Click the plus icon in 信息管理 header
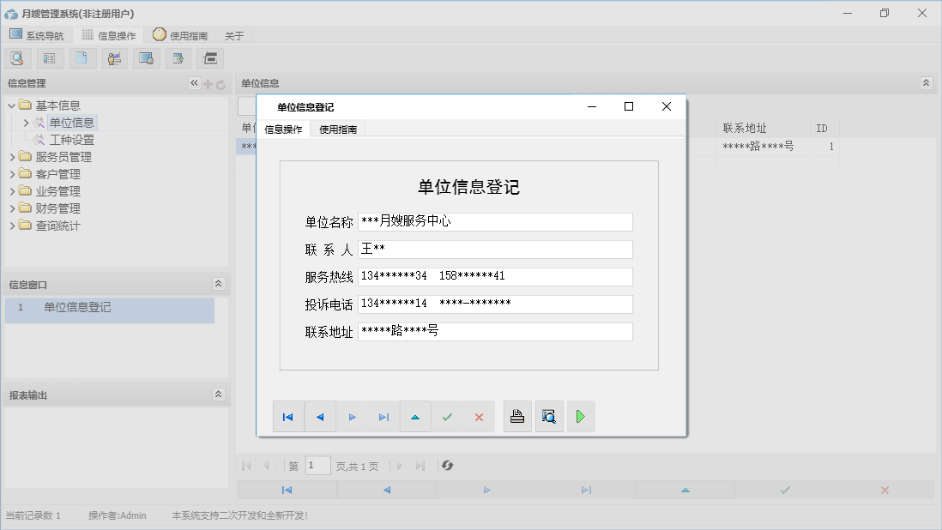The width and height of the screenshot is (942, 530). 208,84
